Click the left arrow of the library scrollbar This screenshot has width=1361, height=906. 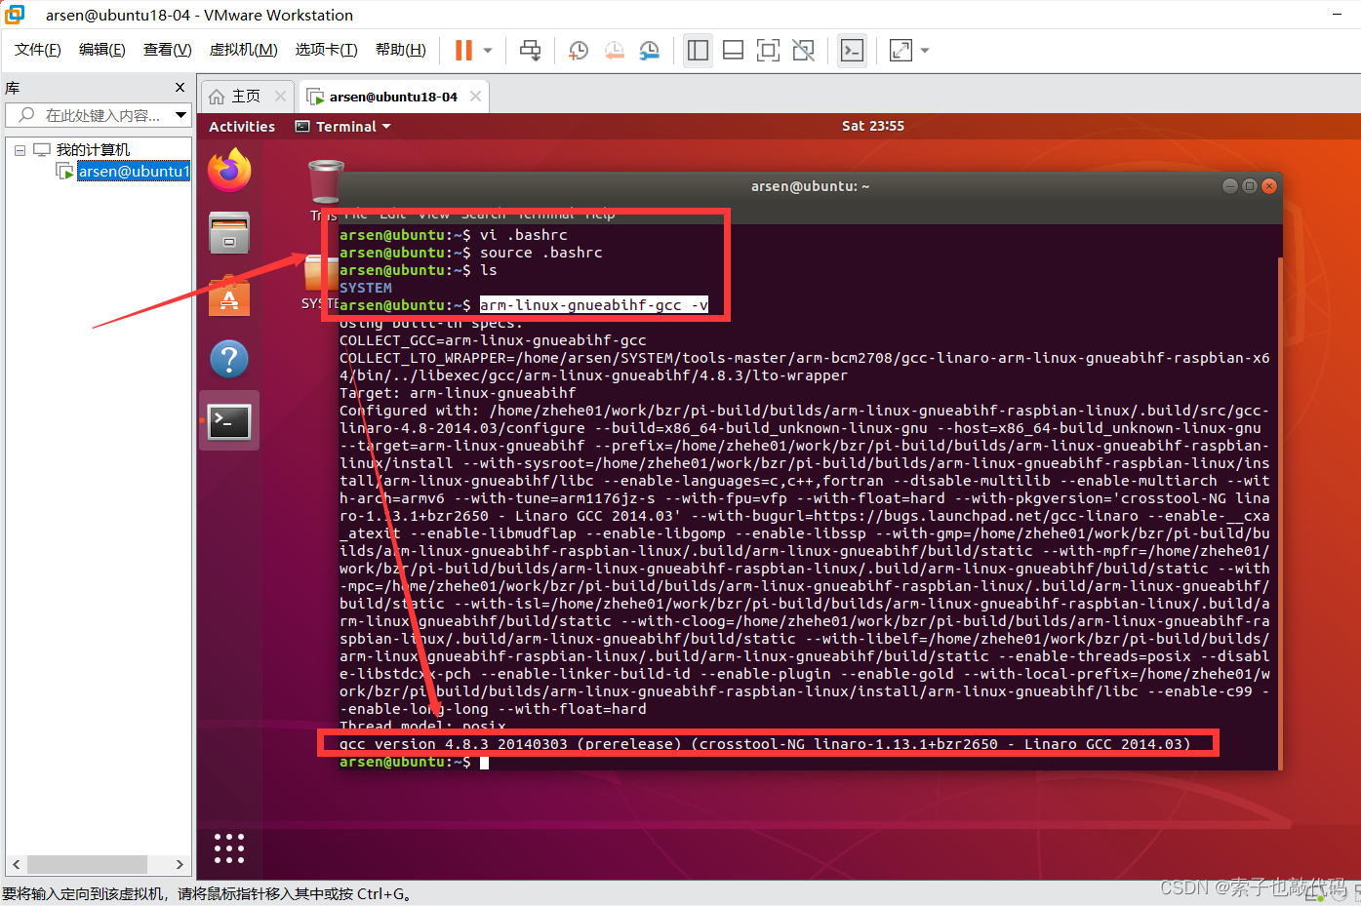coord(16,865)
